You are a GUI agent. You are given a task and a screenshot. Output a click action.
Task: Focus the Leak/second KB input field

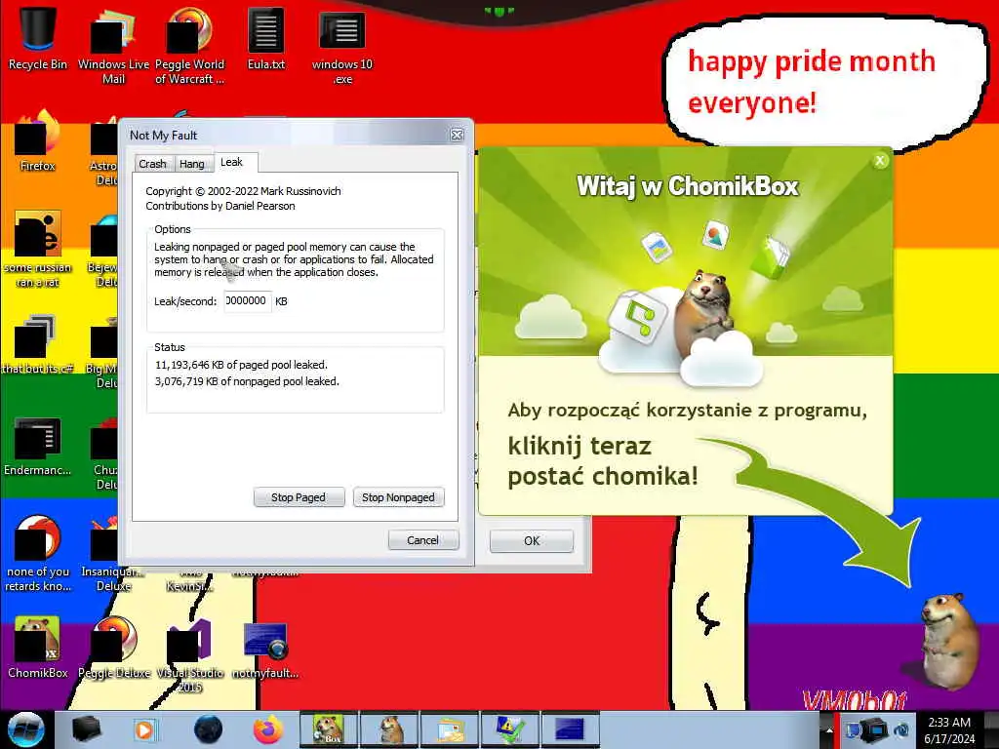(248, 301)
